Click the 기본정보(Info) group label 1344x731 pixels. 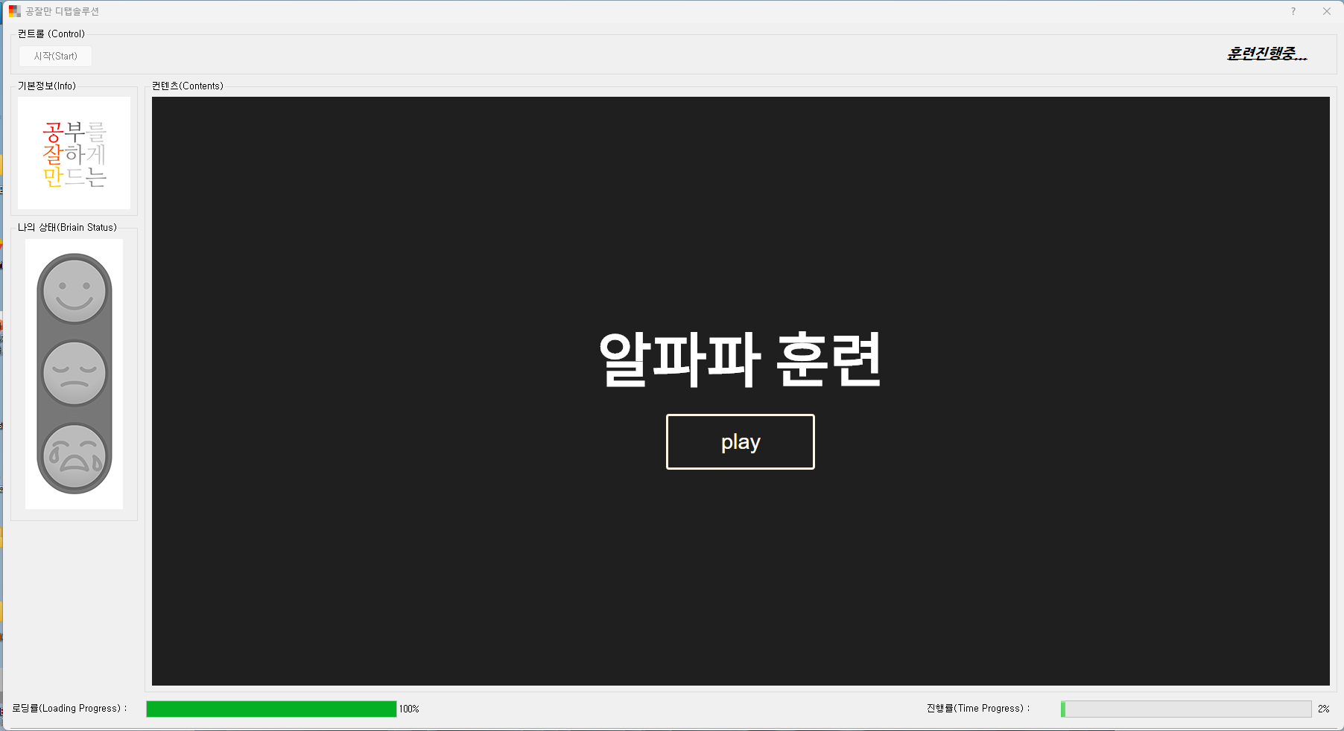point(47,86)
